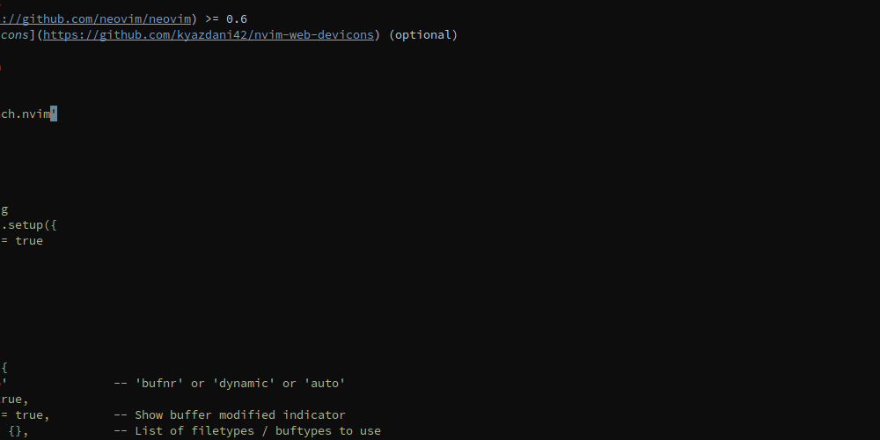Image resolution: width=880 pixels, height=440 pixels.
Task: Open the github.com/neovim/neovim link
Action: coord(95,19)
